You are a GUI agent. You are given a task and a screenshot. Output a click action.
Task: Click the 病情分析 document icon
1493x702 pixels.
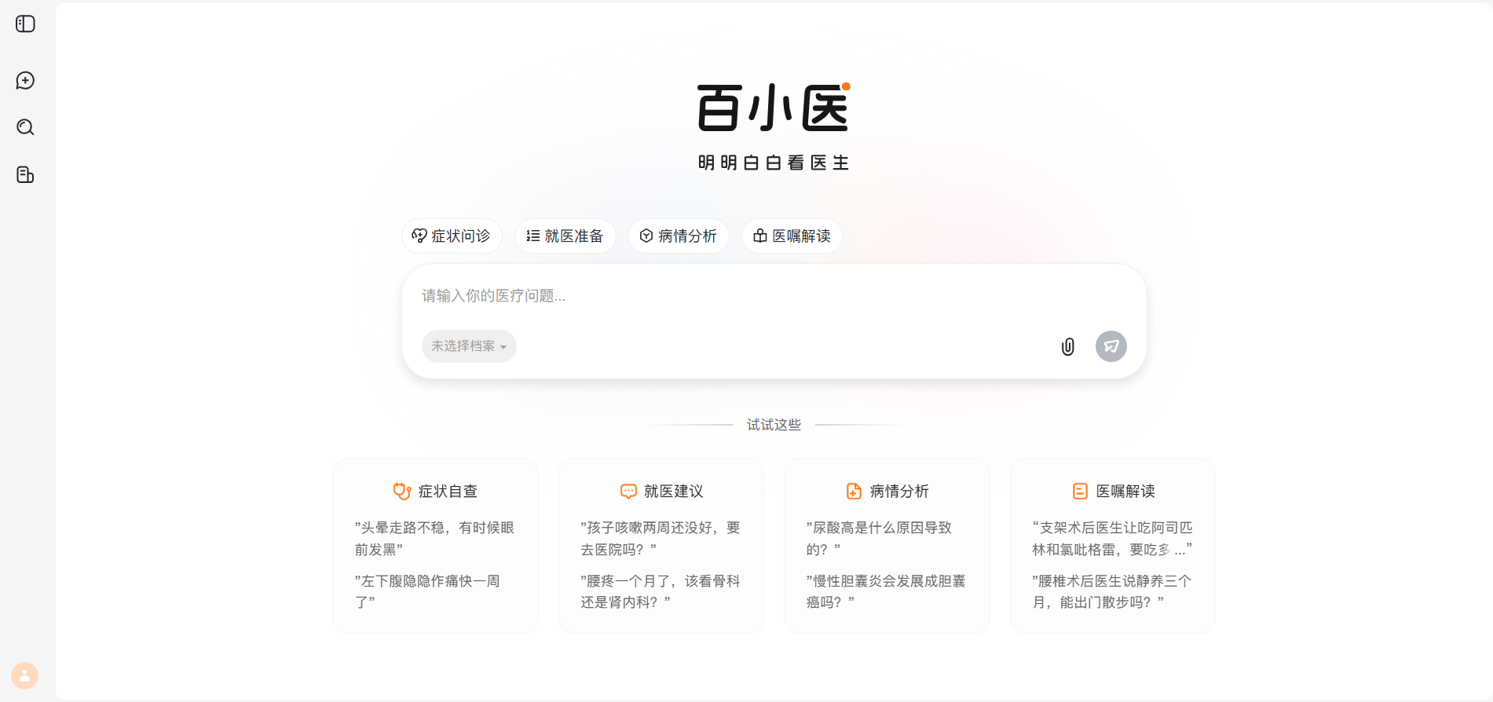pos(854,491)
